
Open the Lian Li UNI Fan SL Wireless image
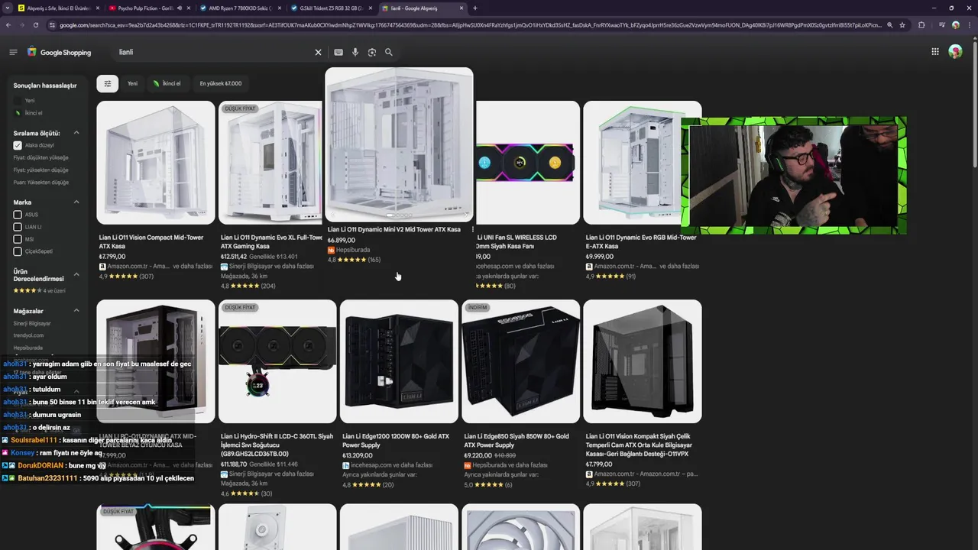528,163
